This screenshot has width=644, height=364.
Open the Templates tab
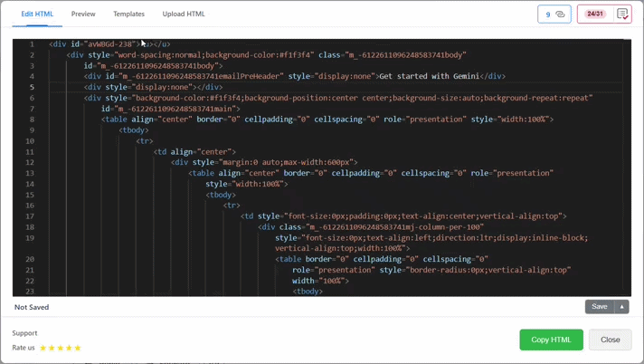[x=129, y=14]
